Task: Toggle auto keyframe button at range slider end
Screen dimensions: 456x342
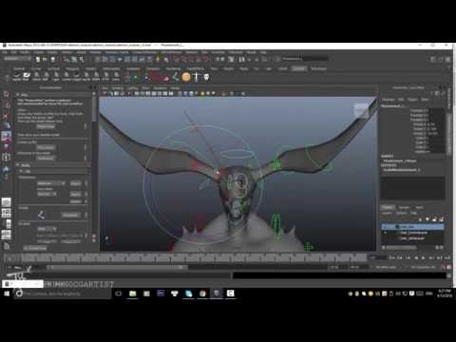Action: pos(444,267)
